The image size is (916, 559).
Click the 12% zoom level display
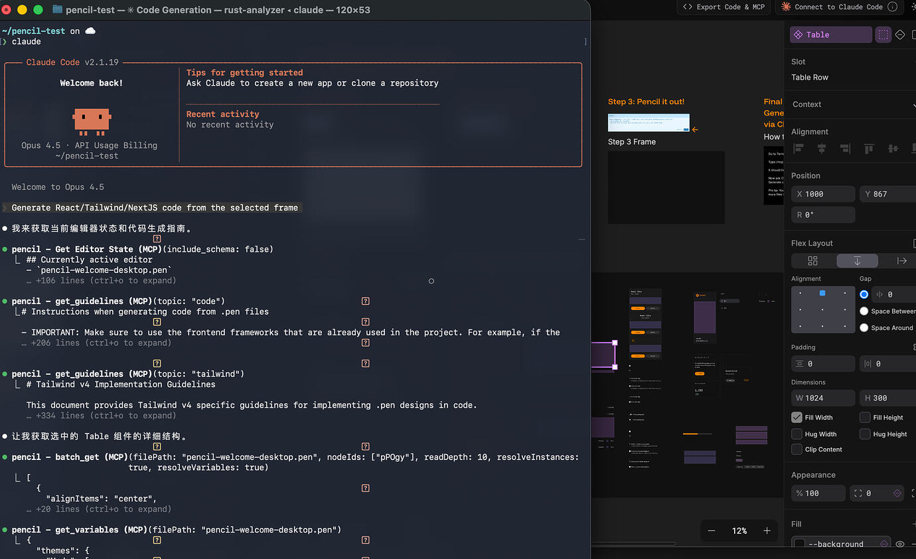pos(739,530)
